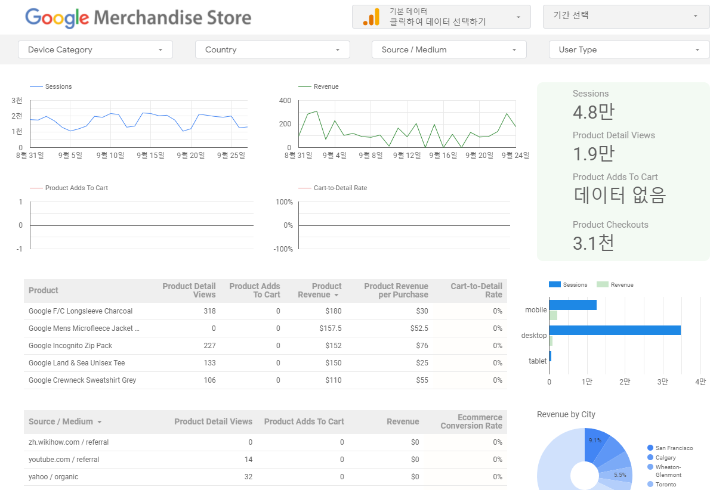Expand the User Type filter dropdown
710x490 pixels.
pyautogui.click(x=629, y=49)
